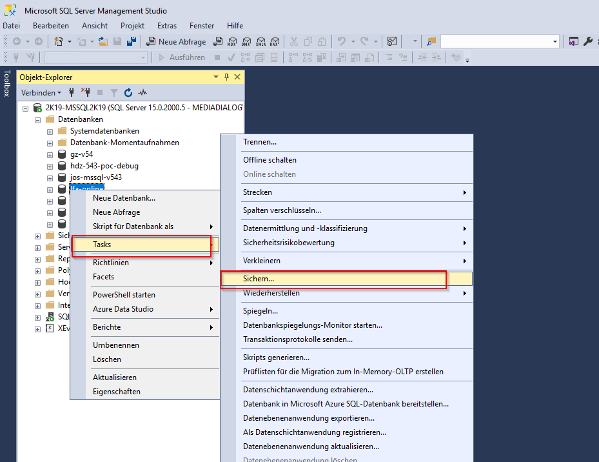Click the Navigate Backward arrow icon
599x462 pixels.
pos(16,41)
